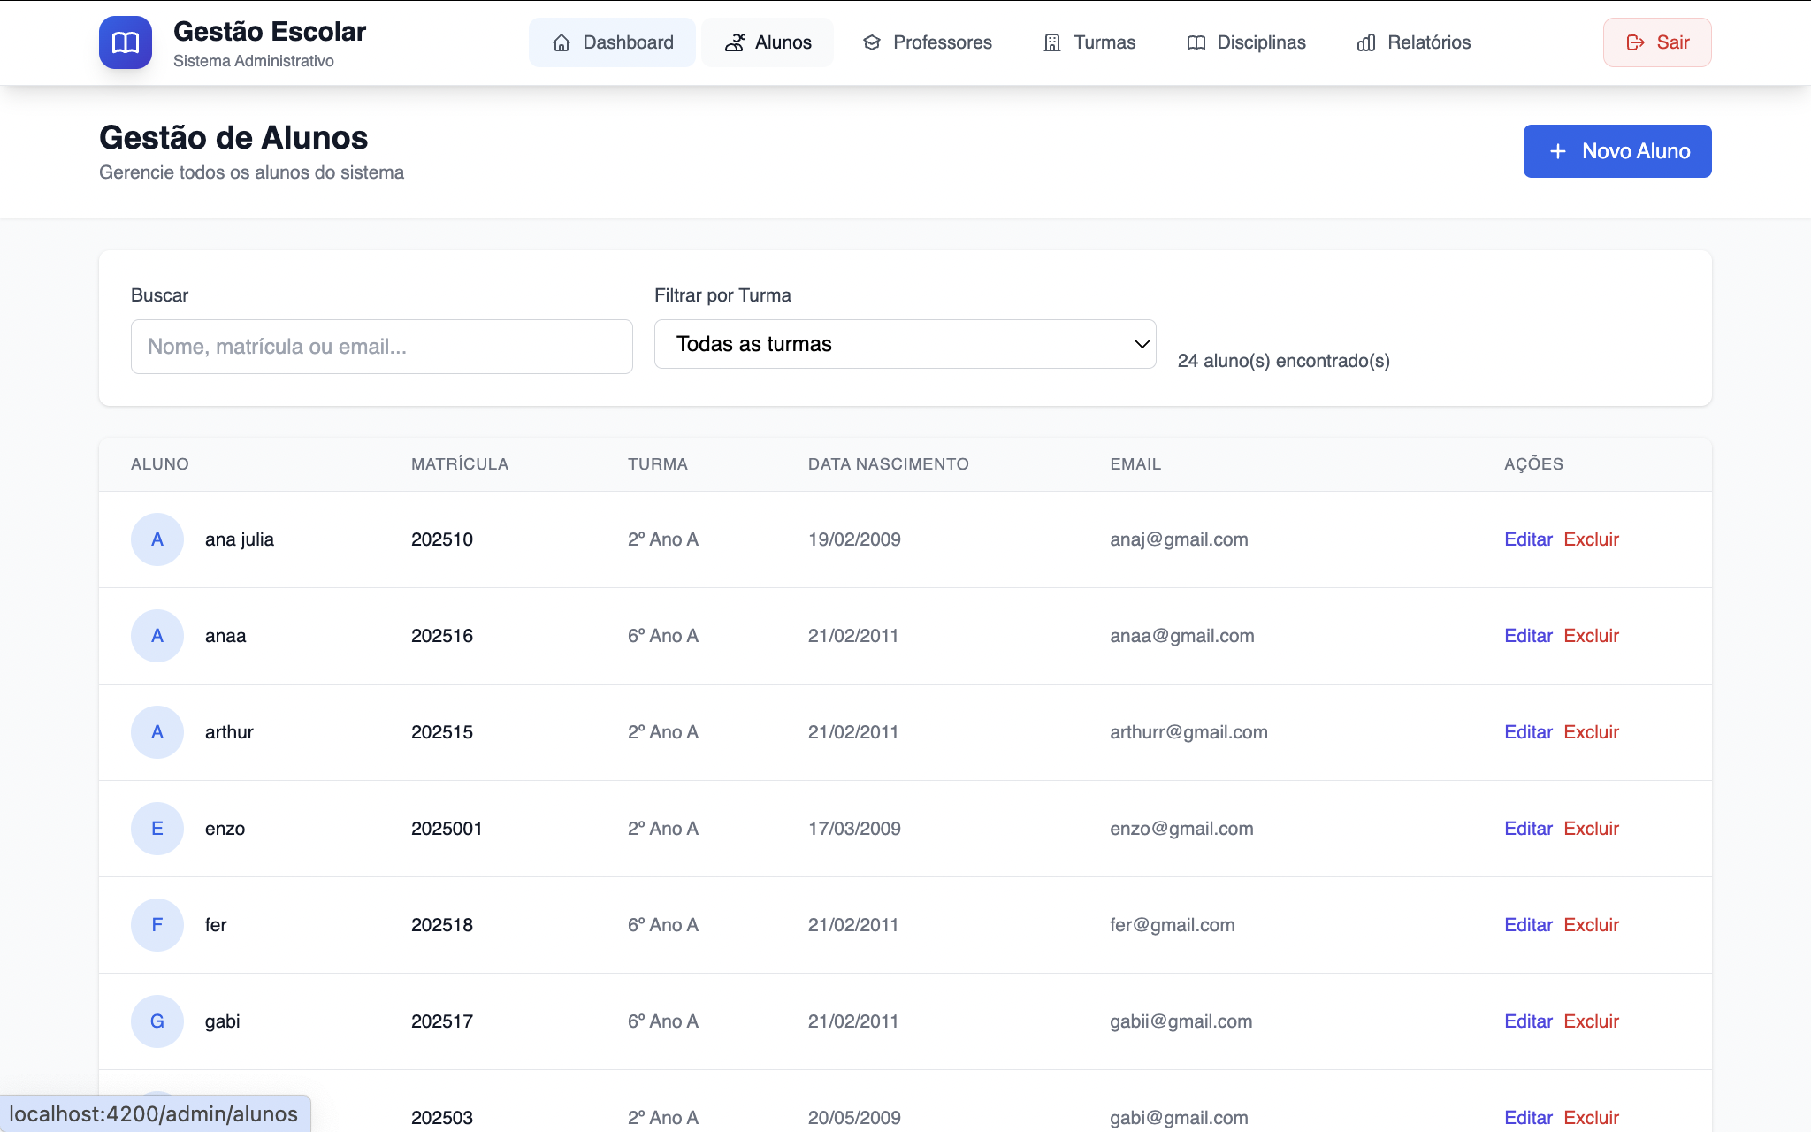Click the graduation cap Professores icon
Screen dimensions: 1811x1132
point(872,42)
